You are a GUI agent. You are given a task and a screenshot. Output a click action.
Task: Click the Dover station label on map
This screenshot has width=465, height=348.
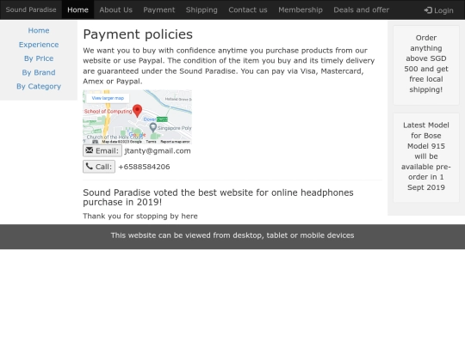(x=150, y=119)
